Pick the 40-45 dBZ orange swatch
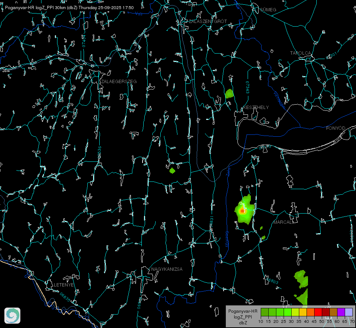Image resolution: width=356 pixels, height=328 pixels. tap(311, 312)
